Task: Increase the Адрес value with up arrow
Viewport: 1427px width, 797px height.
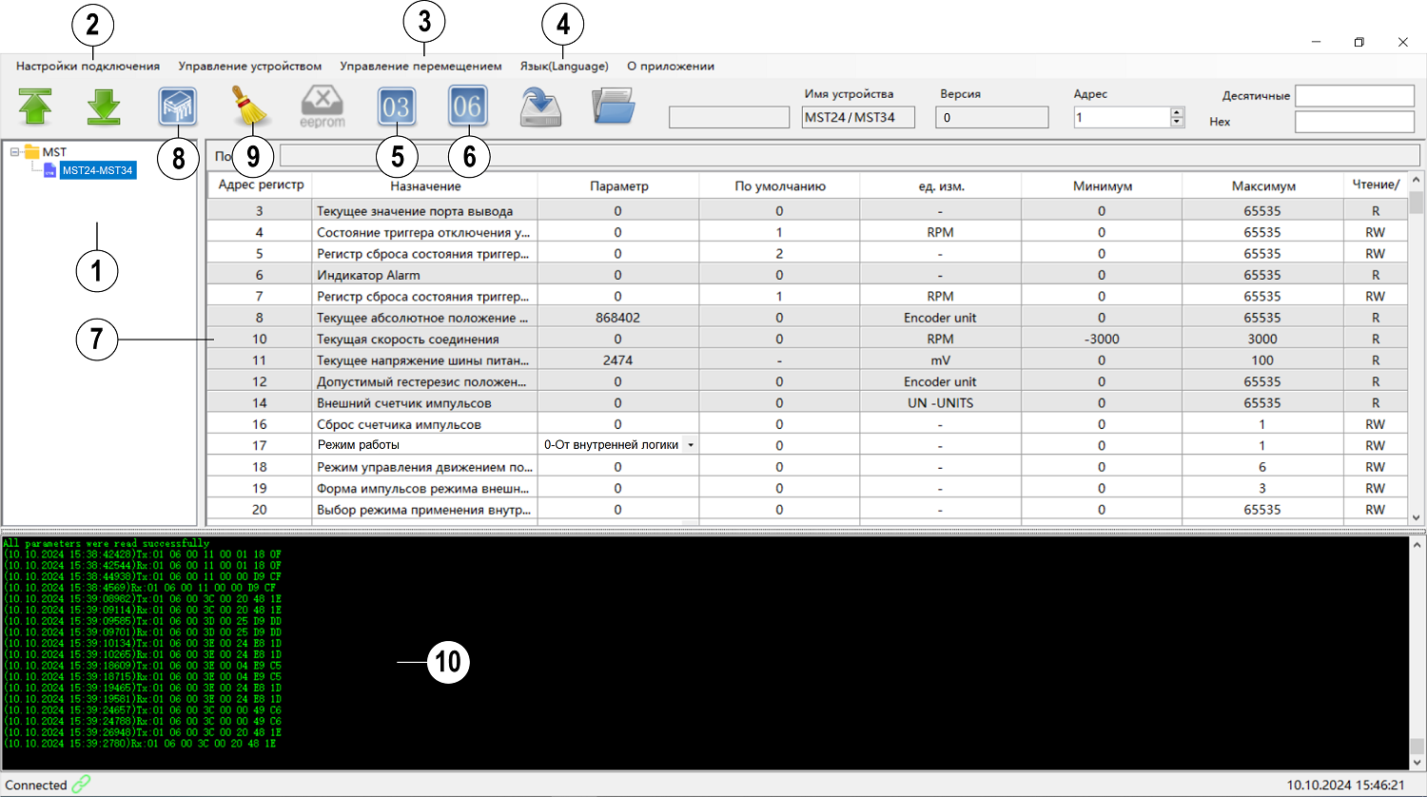Action: (x=1177, y=112)
